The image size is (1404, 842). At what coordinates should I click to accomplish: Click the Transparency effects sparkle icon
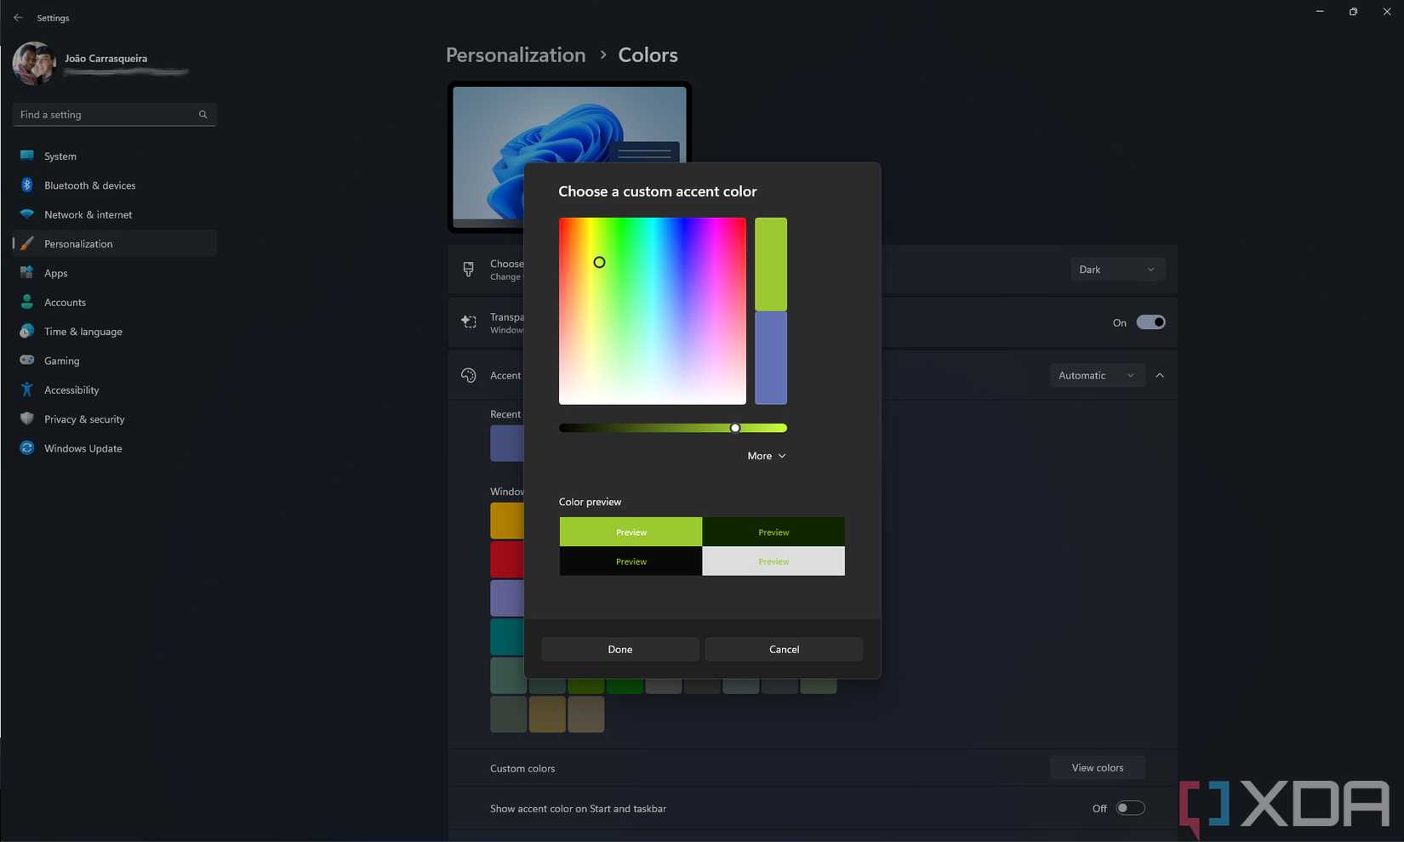[x=468, y=321]
